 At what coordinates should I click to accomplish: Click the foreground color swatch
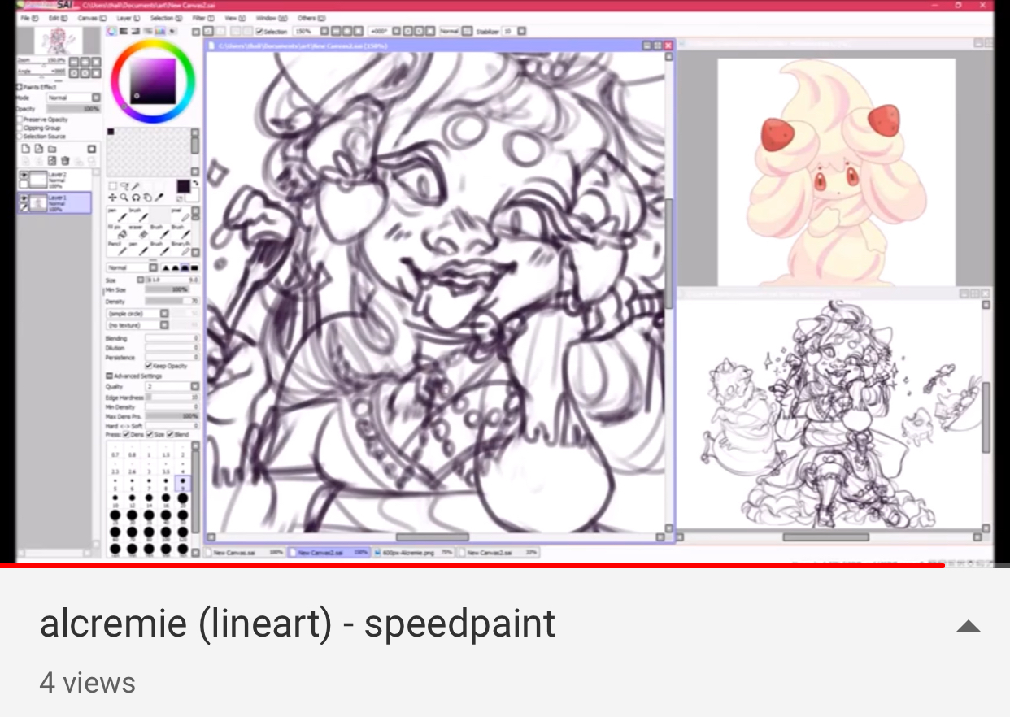click(183, 185)
